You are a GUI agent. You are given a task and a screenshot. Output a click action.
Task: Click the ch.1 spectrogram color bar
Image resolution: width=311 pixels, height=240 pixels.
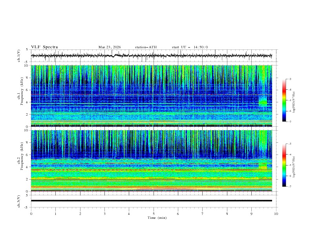[284, 100]
